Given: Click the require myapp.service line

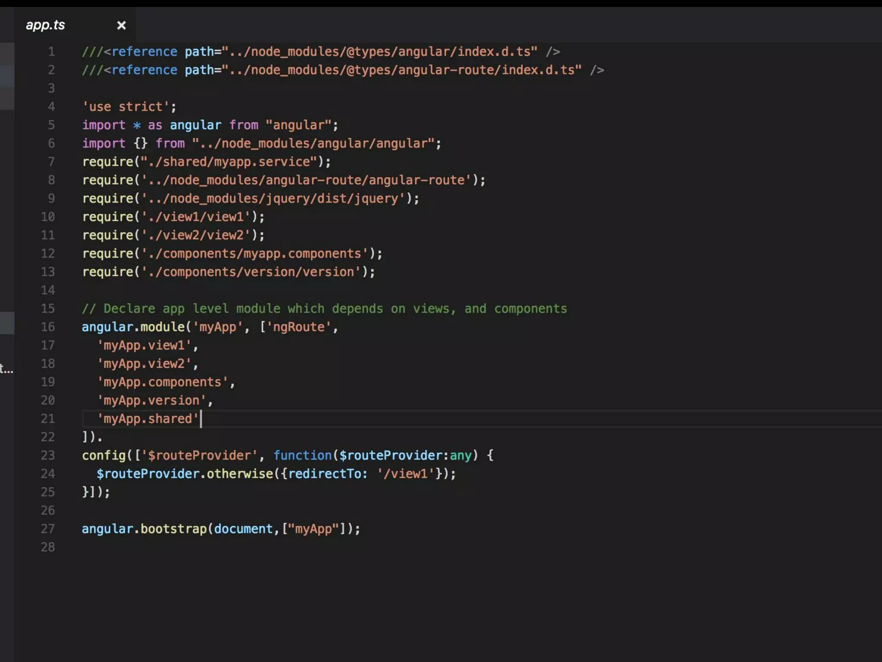Looking at the screenshot, I should (206, 162).
